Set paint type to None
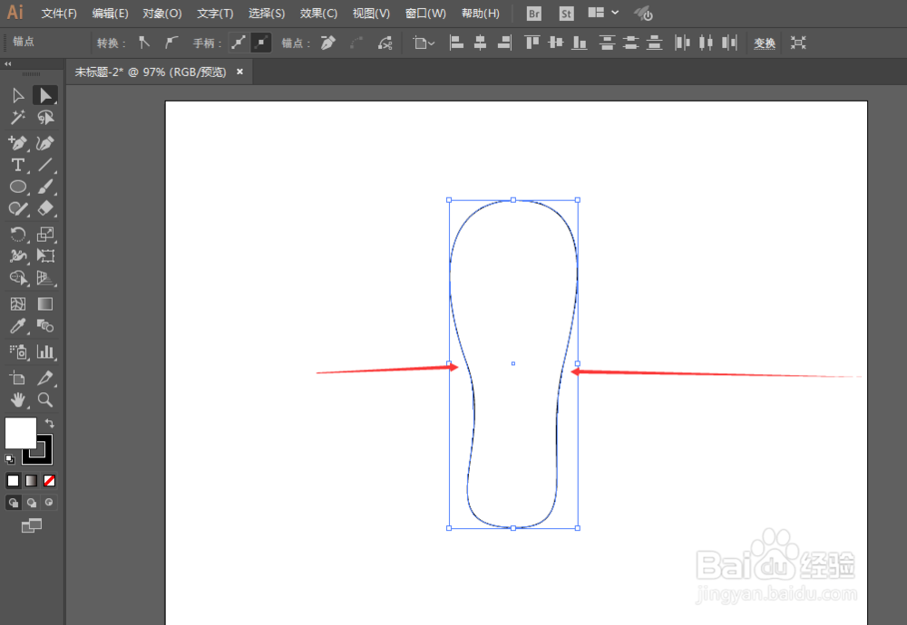Viewport: 907px width, 625px height. 49,481
